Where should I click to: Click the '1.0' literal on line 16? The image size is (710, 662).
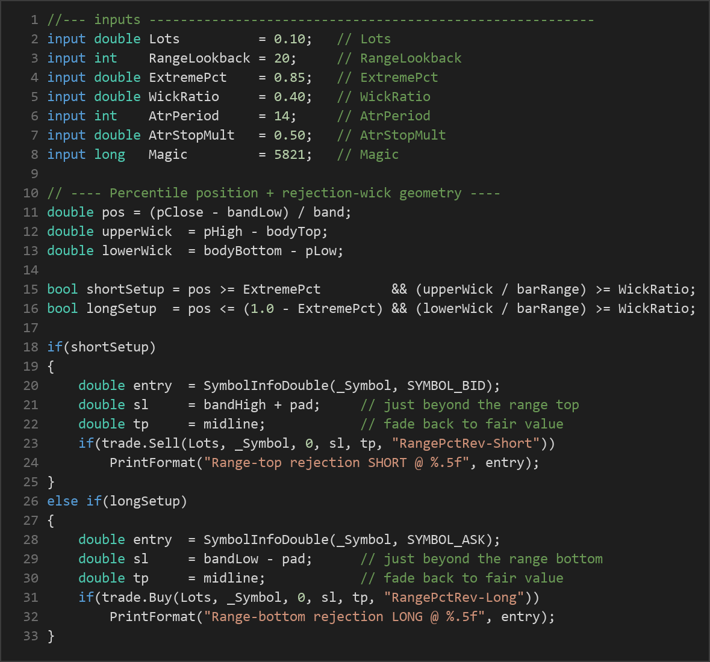pos(262,309)
